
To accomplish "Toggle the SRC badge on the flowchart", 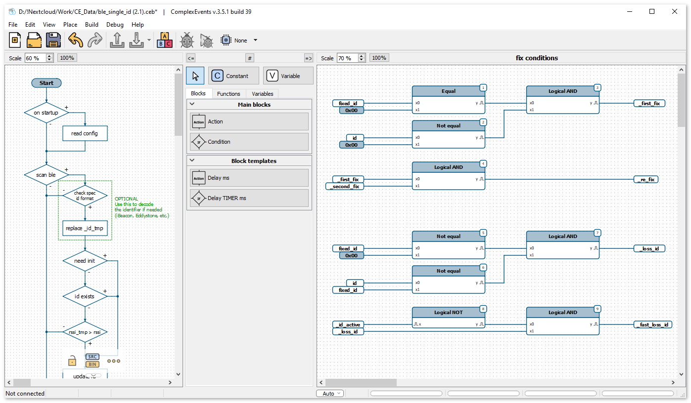I will click(x=92, y=357).
